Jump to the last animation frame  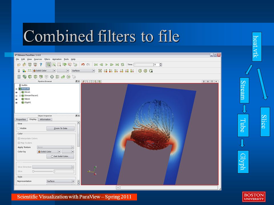click(x=117, y=65)
